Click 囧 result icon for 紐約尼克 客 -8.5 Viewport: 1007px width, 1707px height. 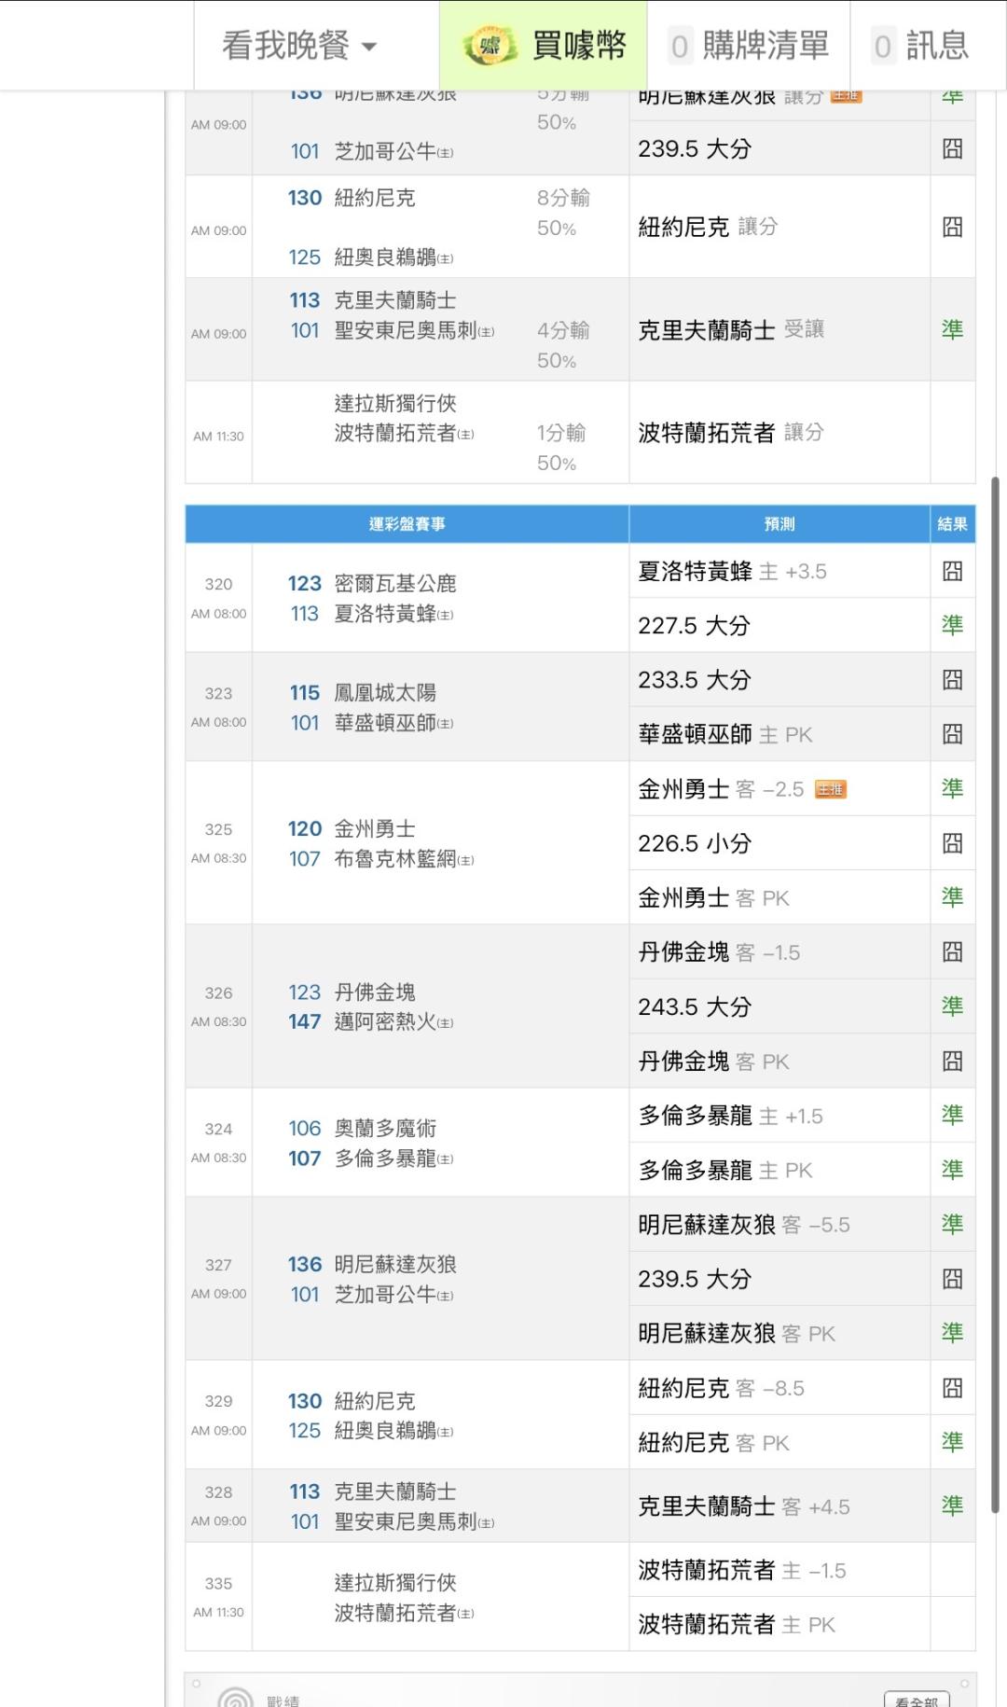(952, 1388)
